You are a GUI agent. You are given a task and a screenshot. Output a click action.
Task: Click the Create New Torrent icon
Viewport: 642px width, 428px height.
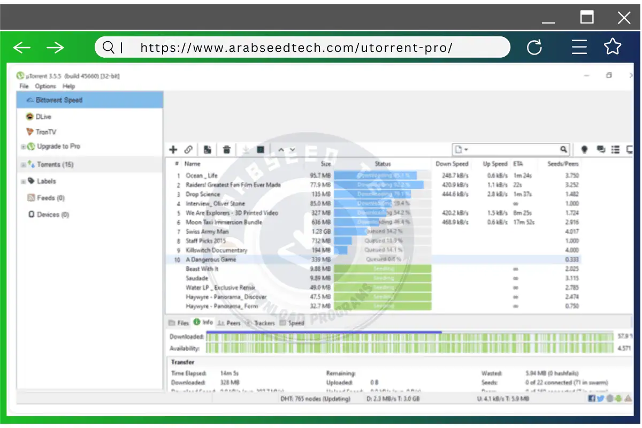click(208, 150)
